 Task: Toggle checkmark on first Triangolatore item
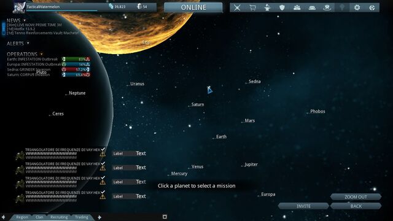[x=103, y=149]
